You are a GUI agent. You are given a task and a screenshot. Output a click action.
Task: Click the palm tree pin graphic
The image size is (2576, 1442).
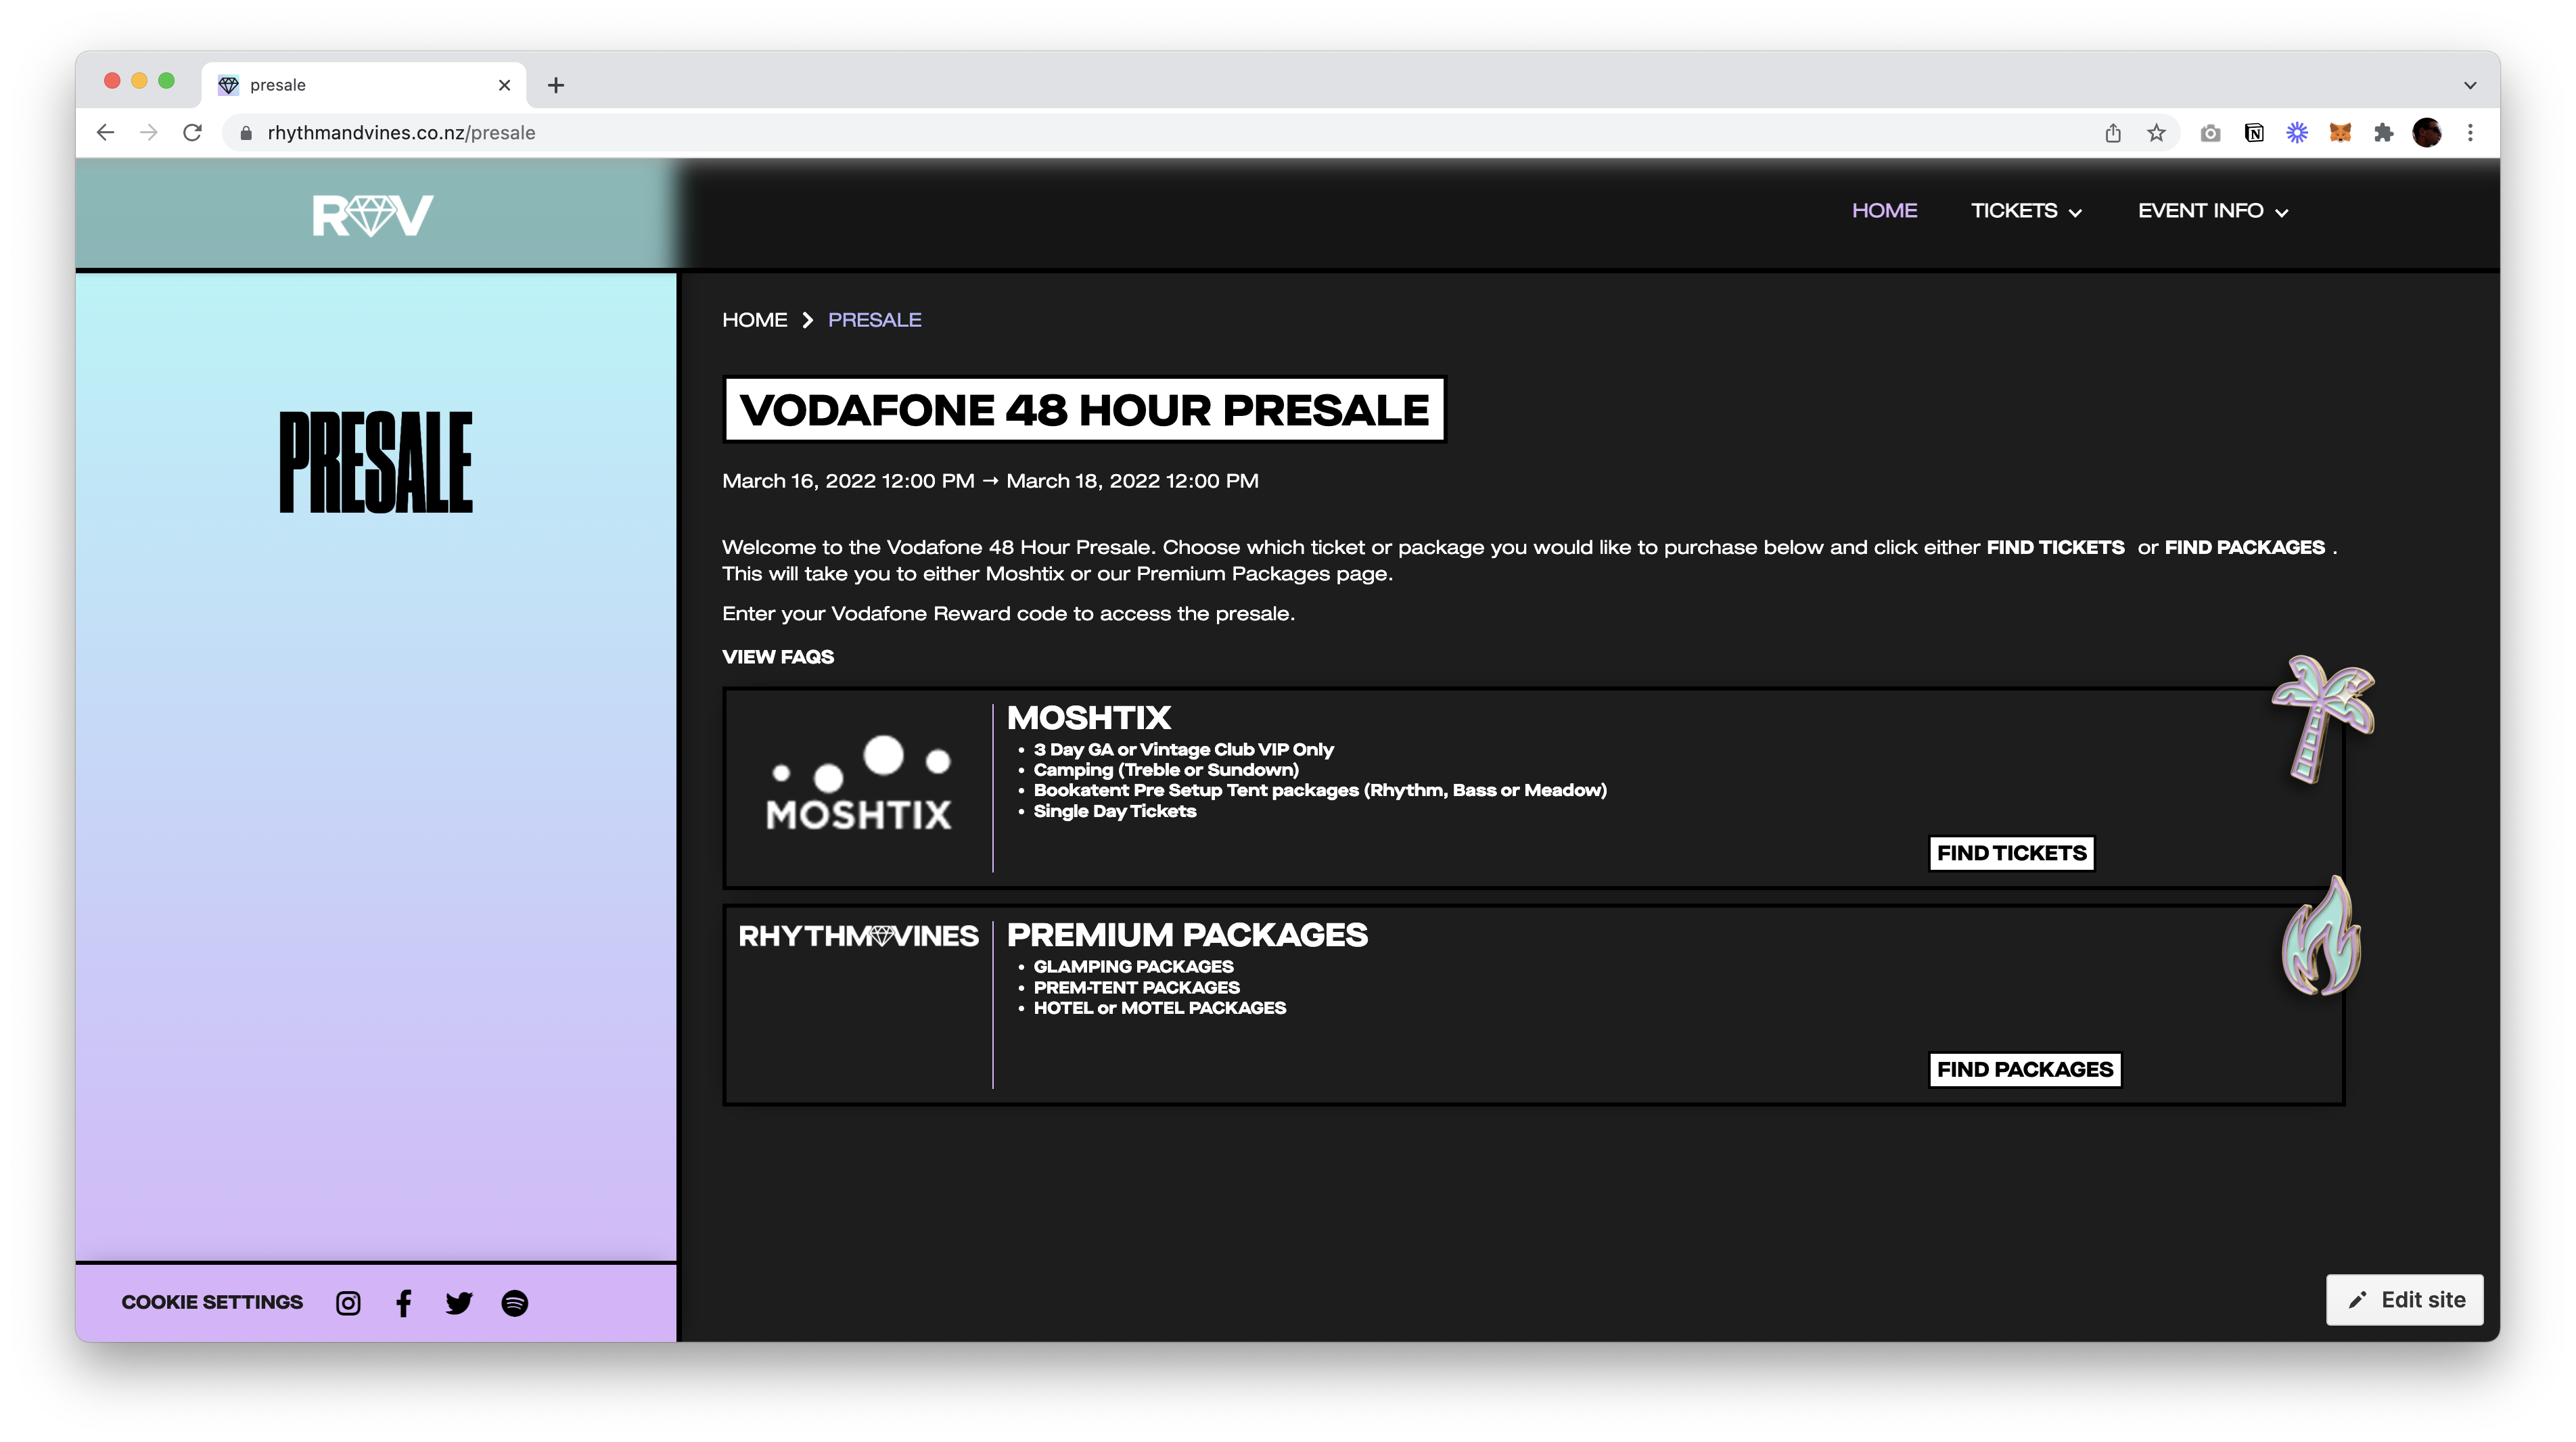pos(2323,718)
